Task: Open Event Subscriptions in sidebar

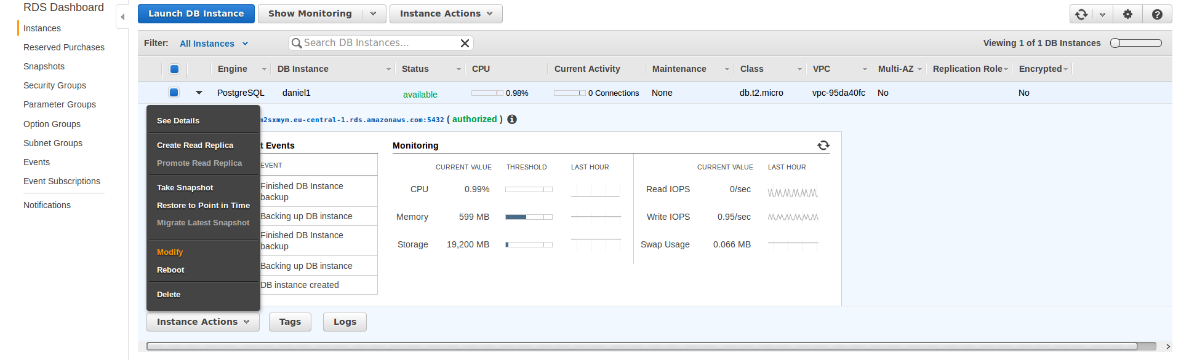Action: point(62,181)
